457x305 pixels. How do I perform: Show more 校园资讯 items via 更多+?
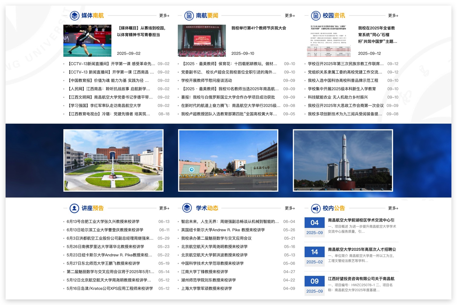point(393,16)
